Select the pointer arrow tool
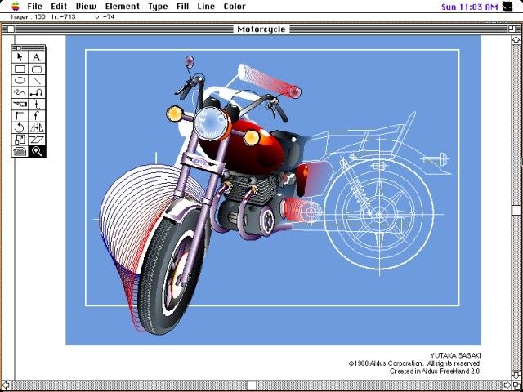The height and width of the screenshot is (392, 523). tap(20, 58)
